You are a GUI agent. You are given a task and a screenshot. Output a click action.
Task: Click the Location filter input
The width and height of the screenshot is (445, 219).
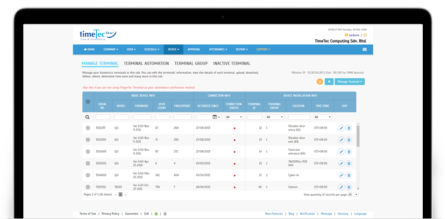click(x=299, y=117)
